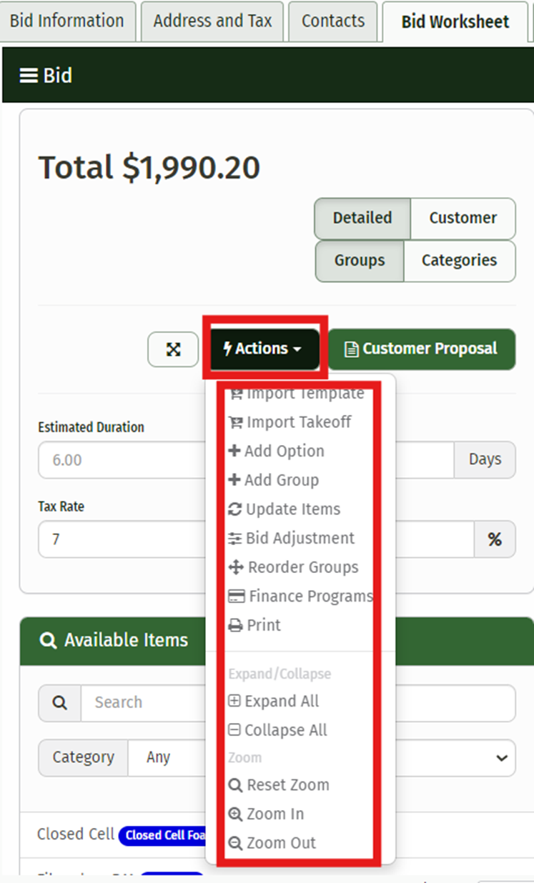Image resolution: width=534 pixels, height=883 pixels.
Task: Click the magnifier icon beside Search field
Action: point(60,703)
